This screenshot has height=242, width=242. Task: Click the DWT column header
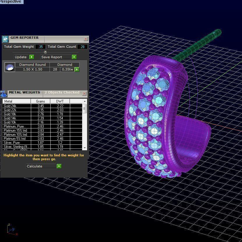[60, 101]
